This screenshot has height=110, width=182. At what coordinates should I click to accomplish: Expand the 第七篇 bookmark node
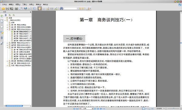[7, 61]
